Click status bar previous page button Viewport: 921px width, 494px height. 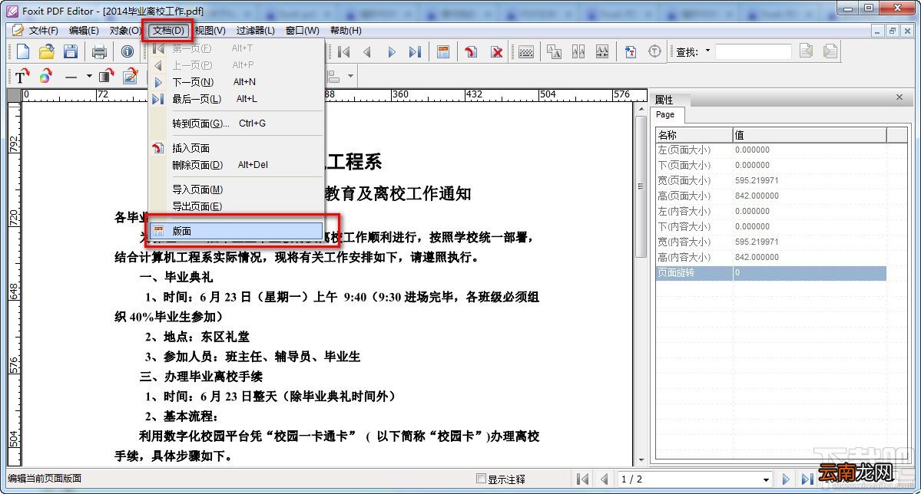click(x=605, y=479)
